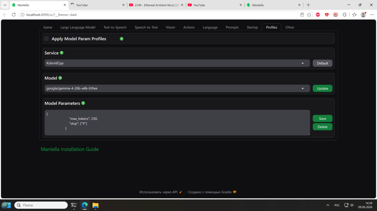Viewport: 377px width, 211px height.
Task: Click the help icon beside Model
Action: [60, 78]
